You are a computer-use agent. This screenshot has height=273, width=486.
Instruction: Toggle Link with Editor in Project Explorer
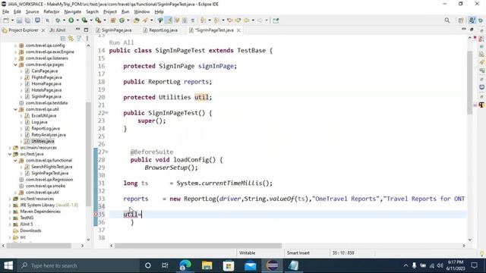click(x=71, y=39)
